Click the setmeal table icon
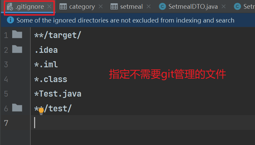This screenshot has height=145, width=255. pos(114,6)
